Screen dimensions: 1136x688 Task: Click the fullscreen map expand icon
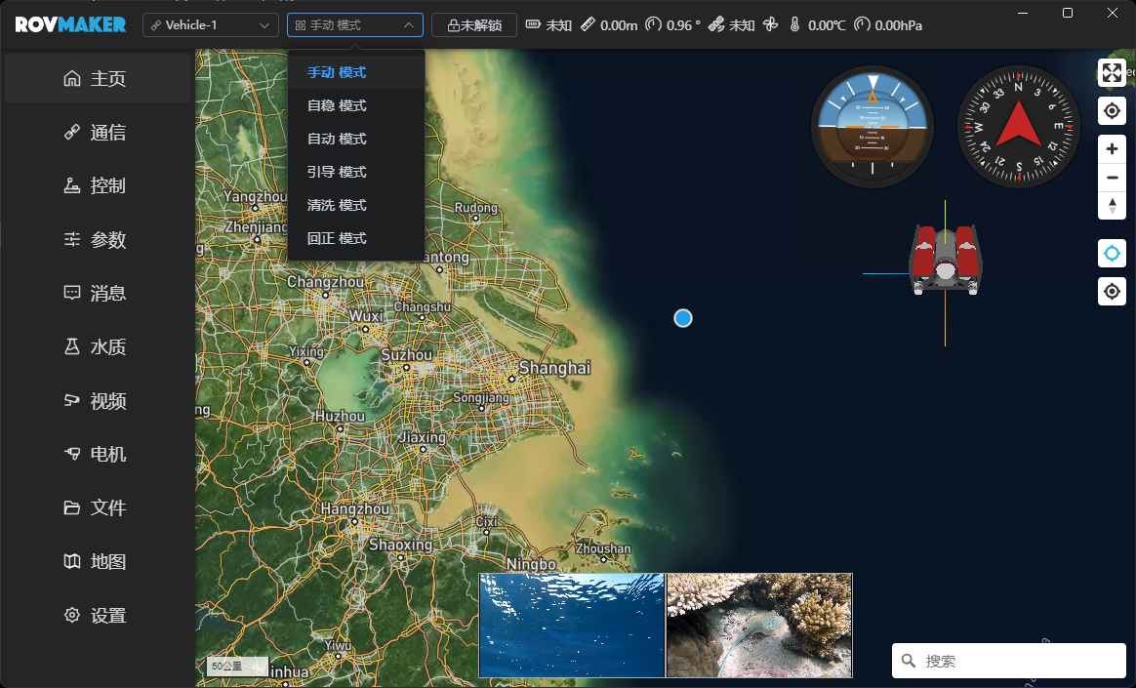[x=1112, y=73]
